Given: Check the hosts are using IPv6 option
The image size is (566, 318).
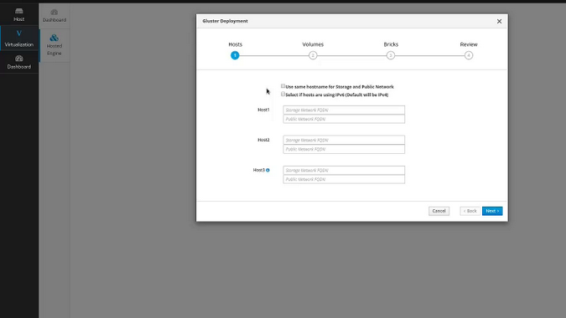Looking at the screenshot, I should click(283, 94).
